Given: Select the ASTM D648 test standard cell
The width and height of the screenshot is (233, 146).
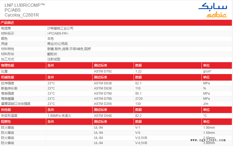Looking at the screenshot, I should pos(103,116).
